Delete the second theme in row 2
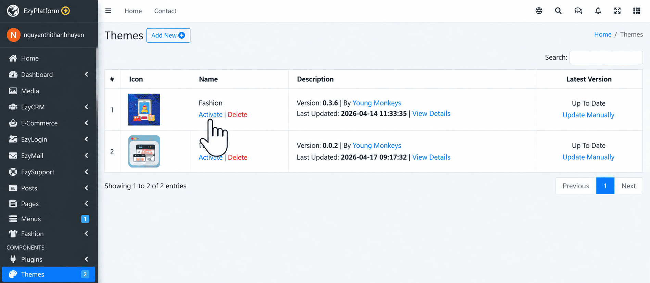Viewport: 650px width, 283px height. [238, 157]
